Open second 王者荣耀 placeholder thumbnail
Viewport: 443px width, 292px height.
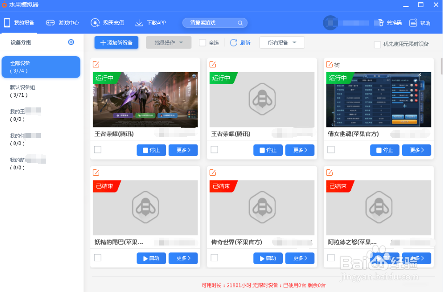pos(262,100)
